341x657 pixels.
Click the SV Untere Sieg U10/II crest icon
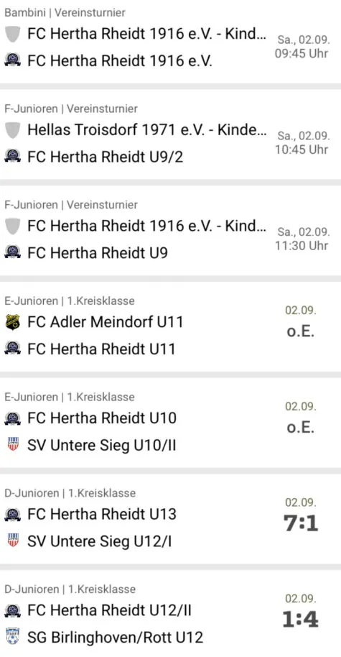pos(13,444)
